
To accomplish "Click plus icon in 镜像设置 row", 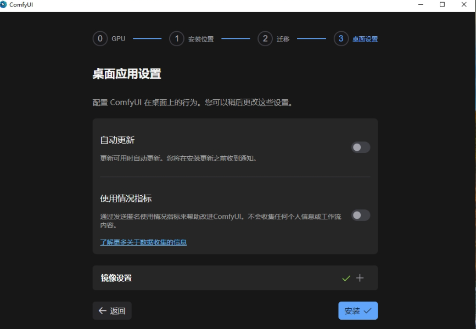I will (360, 278).
